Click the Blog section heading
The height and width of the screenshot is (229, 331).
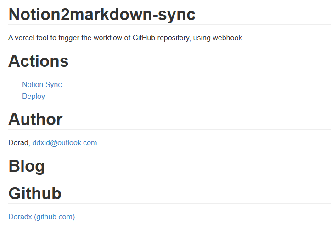coord(26,166)
